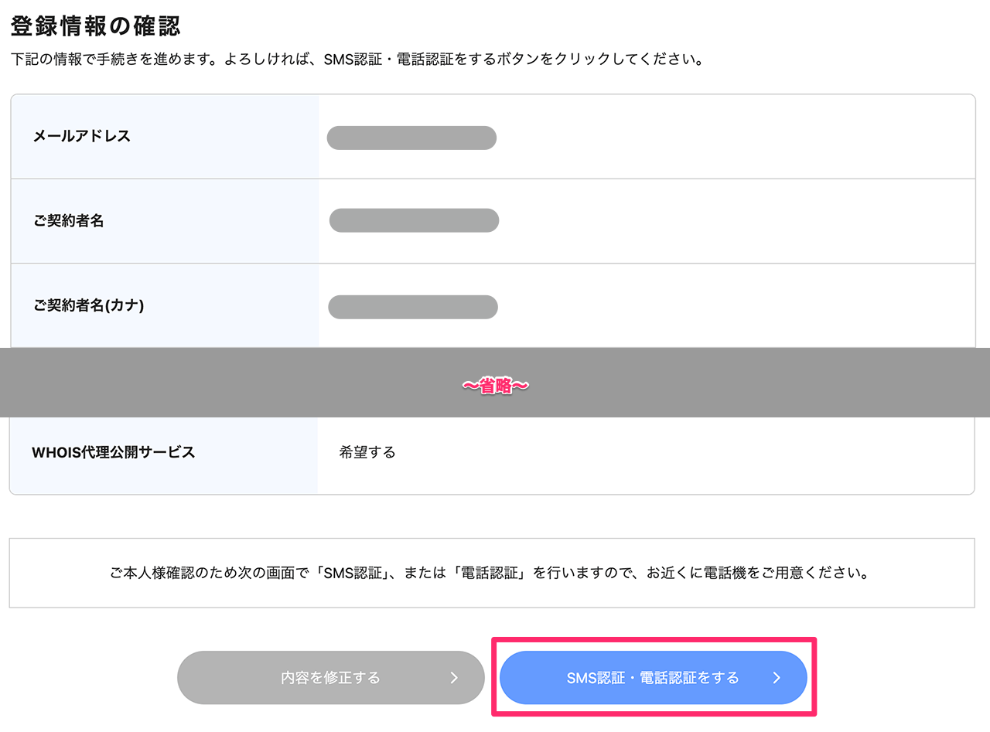Select the メールアドレス row label
The width and height of the screenshot is (990, 732).
82,137
